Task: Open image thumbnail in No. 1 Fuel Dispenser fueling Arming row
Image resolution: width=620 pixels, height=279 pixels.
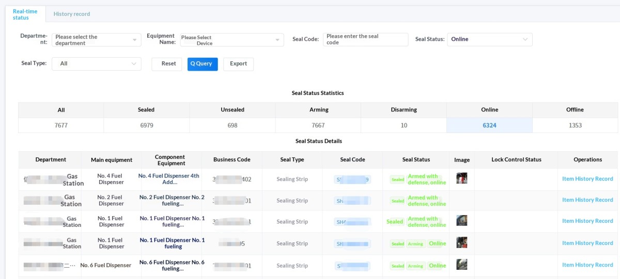Action: [462, 242]
